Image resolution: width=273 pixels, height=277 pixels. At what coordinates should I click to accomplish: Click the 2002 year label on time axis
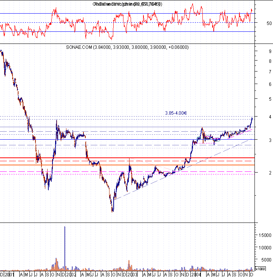[x=71, y=274]
